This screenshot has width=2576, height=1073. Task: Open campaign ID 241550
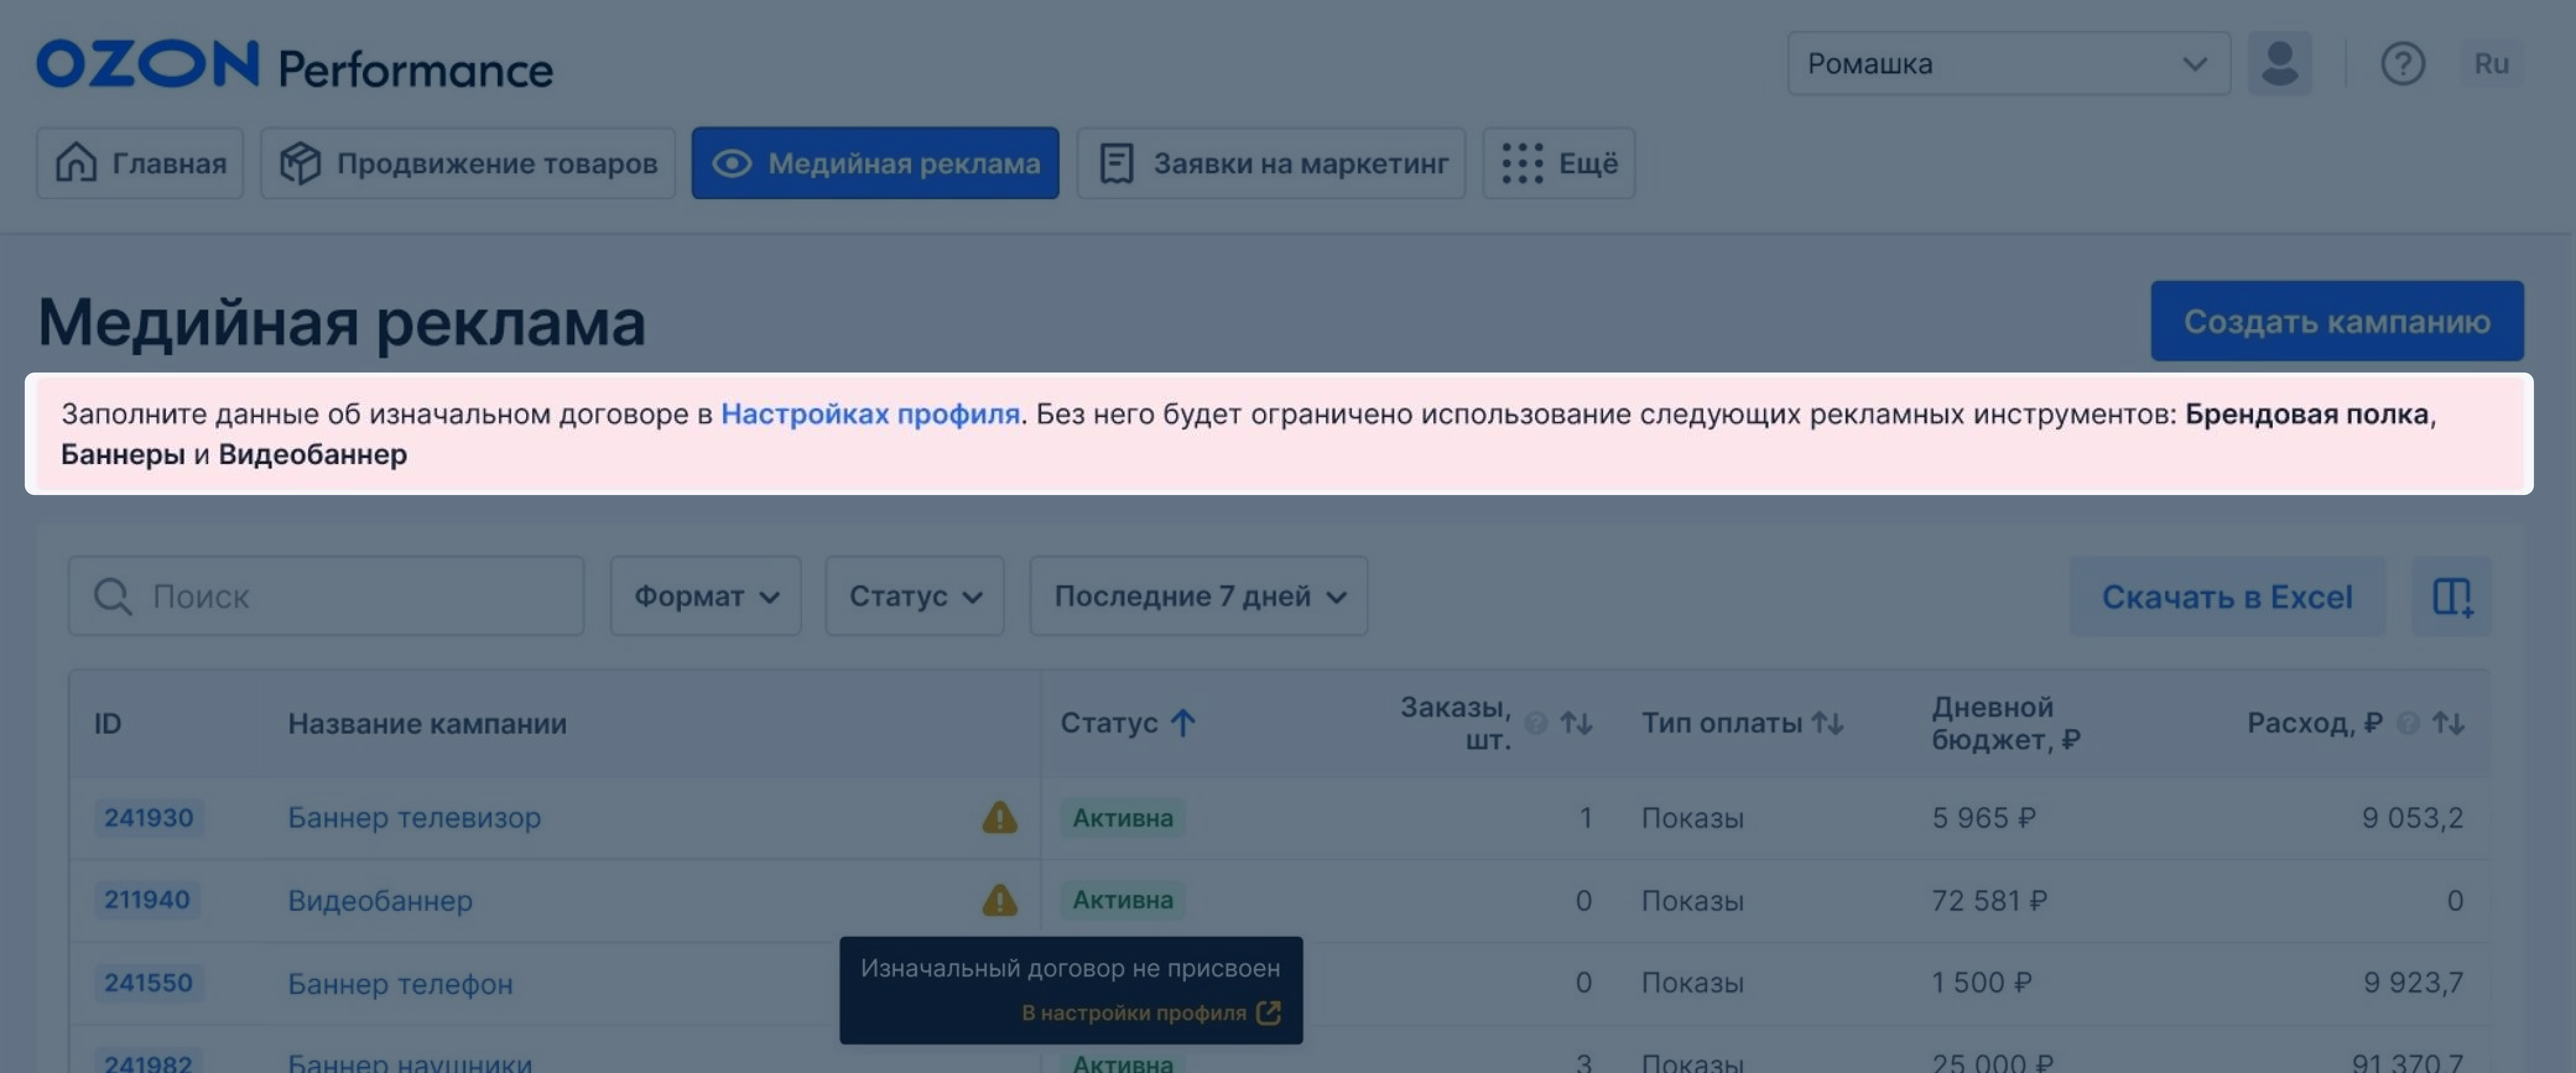pyautogui.click(x=149, y=983)
